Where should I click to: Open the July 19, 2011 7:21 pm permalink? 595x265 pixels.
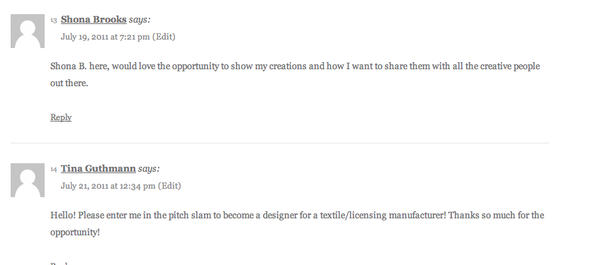105,37
